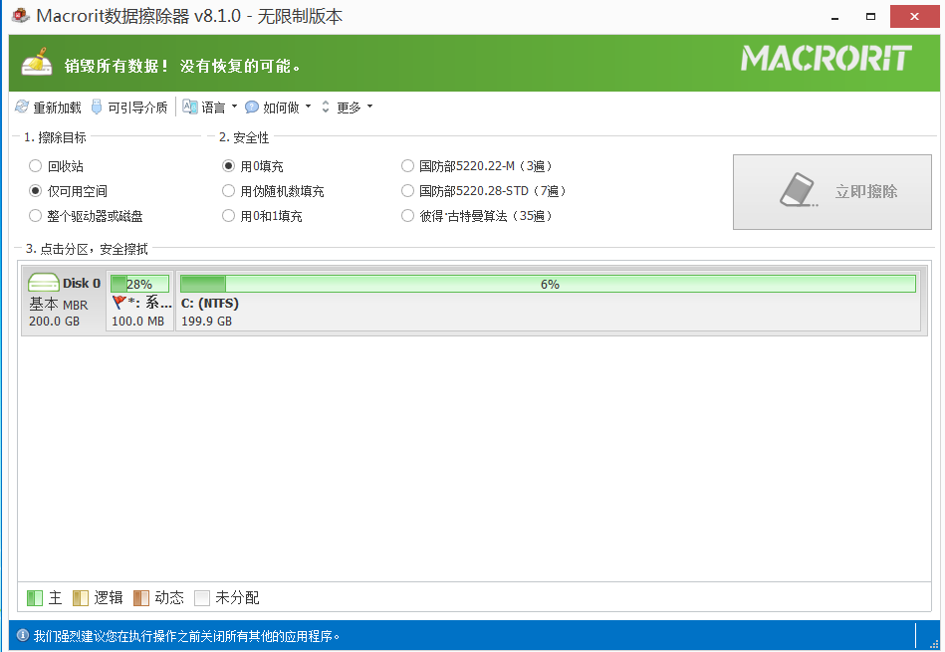The image size is (945, 652).
Task: Select free space only (仅可用空间) option
Action: 68,191
